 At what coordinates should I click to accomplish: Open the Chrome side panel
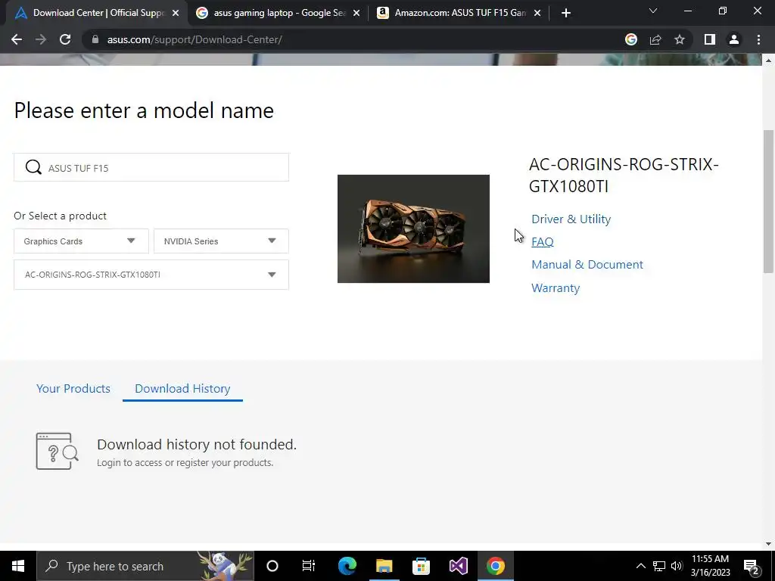coord(710,39)
